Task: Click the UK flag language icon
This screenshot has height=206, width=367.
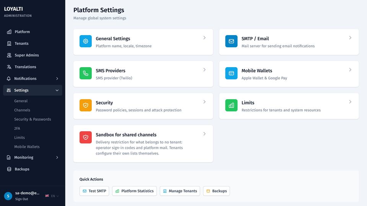Action: (x=47, y=196)
